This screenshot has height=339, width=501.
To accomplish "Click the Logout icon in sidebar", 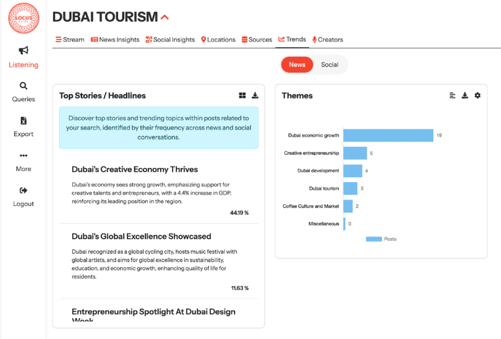I will (x=23, y=191).
